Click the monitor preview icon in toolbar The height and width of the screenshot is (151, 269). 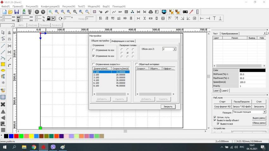pyautogui.click(x=164, y=12)
